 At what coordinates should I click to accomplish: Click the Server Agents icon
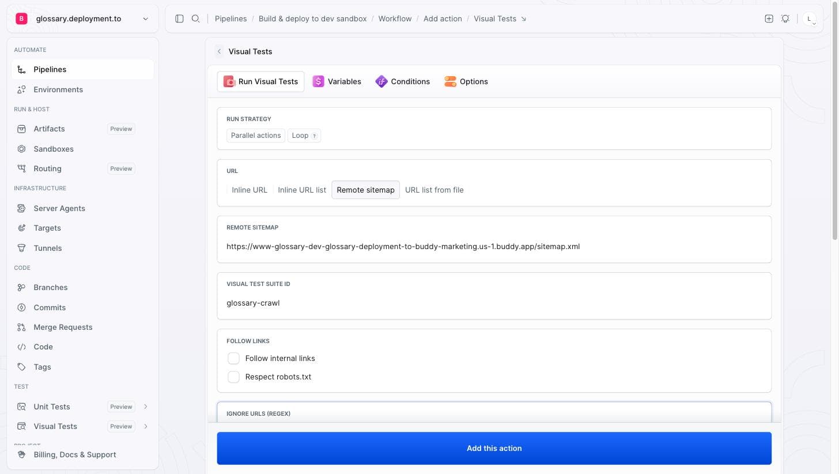pos(21,208)
